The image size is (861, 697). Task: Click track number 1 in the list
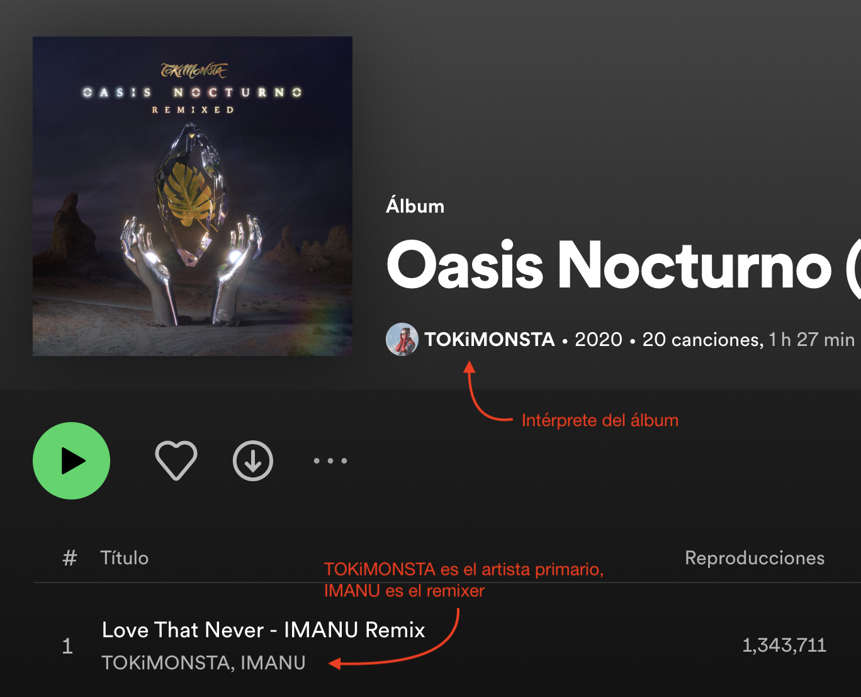click(x=67, y=646)
